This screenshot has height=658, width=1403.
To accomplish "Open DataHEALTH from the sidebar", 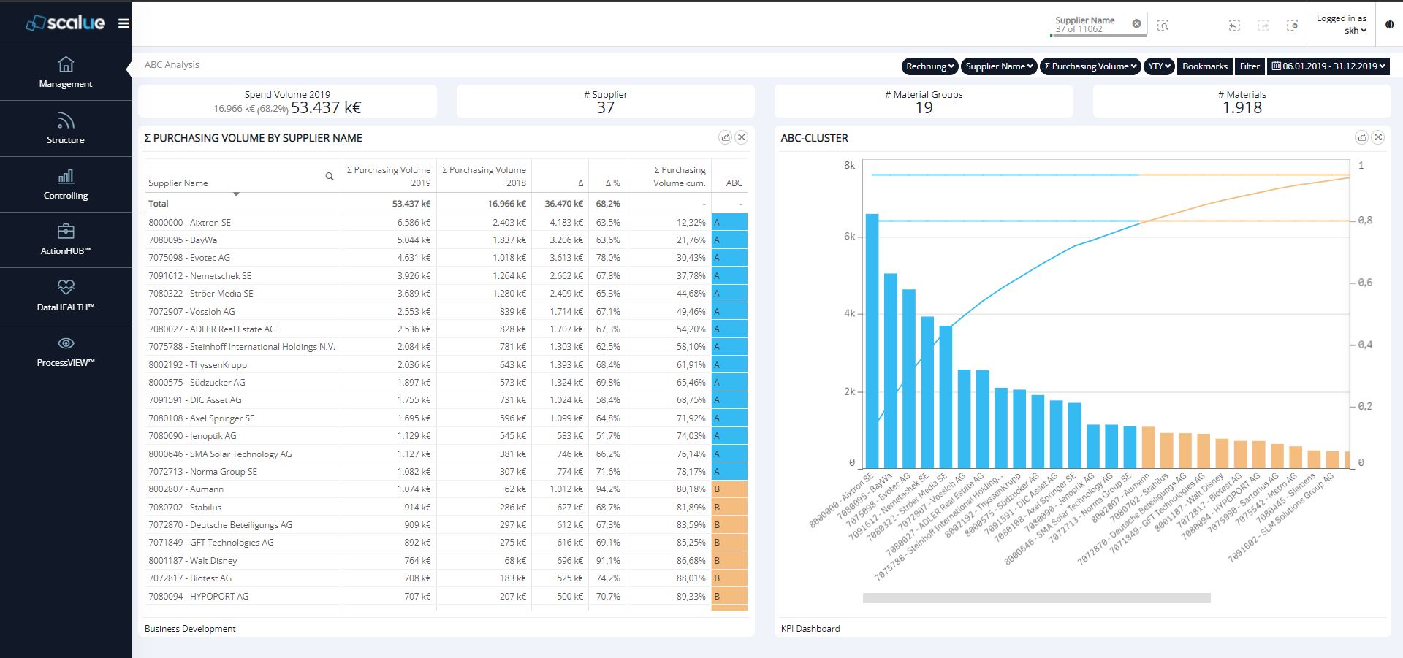I will [66, 295].
